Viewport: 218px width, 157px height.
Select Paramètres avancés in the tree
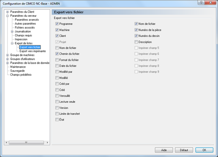click(27, 20)
